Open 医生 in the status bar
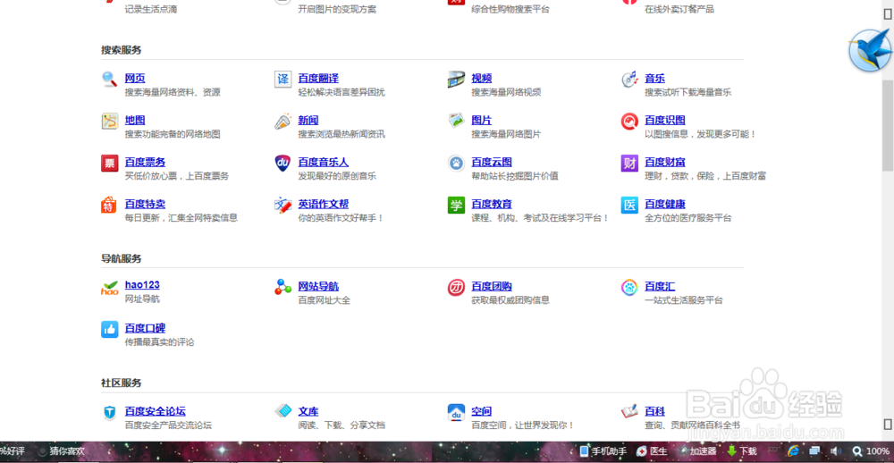This screenshot has width=894, height=463. point(652,451)
